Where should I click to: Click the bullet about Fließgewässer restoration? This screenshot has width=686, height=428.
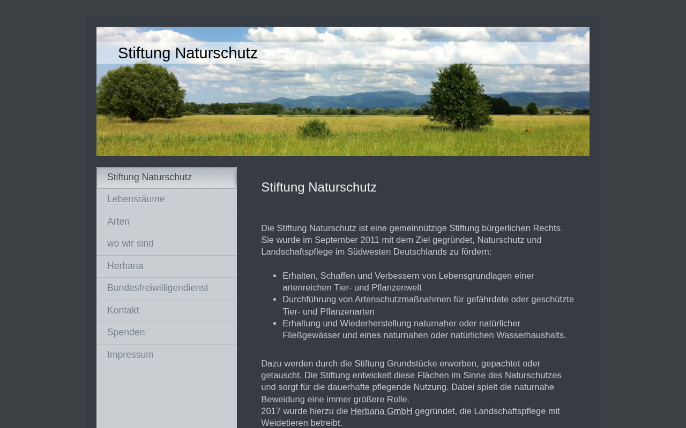(424, 330)
